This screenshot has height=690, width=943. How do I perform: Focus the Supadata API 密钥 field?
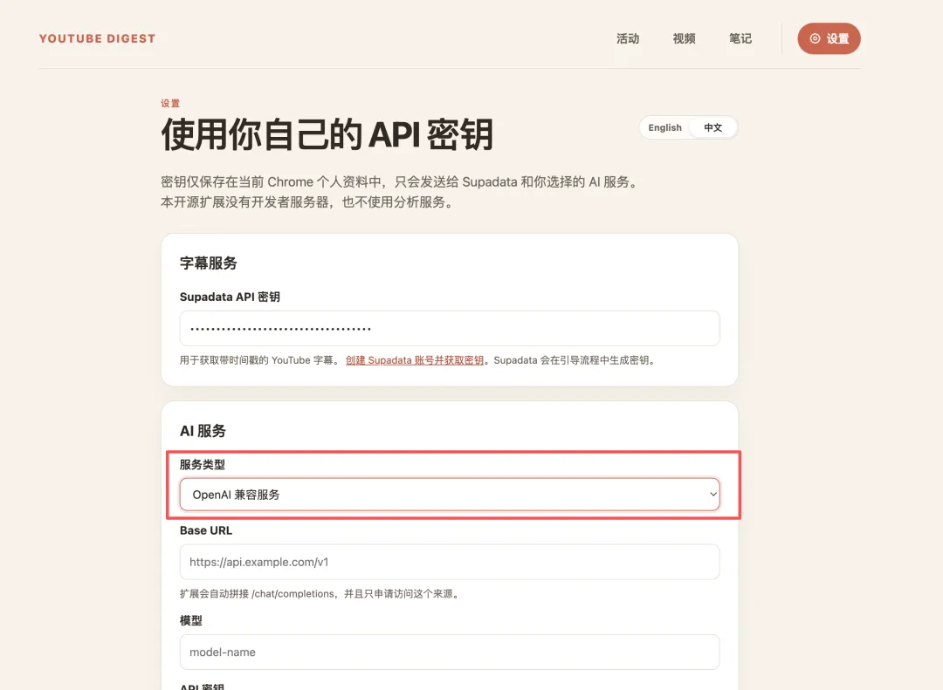pos(450,328)
